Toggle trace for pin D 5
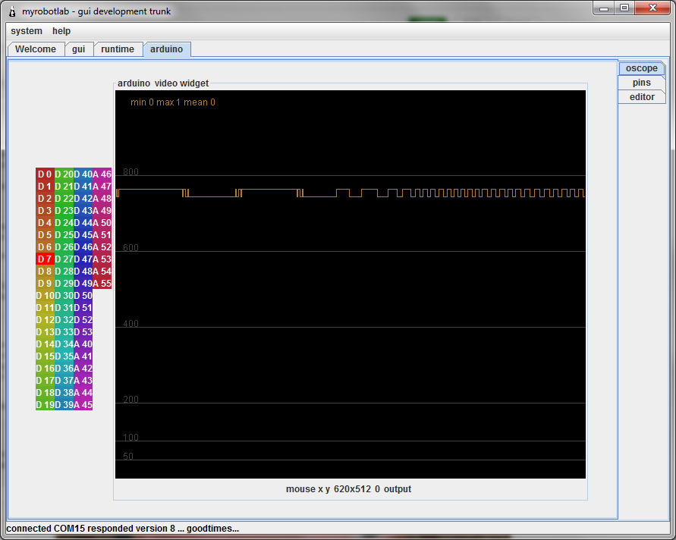Viewport: 676px width, 540px height. 45,235
